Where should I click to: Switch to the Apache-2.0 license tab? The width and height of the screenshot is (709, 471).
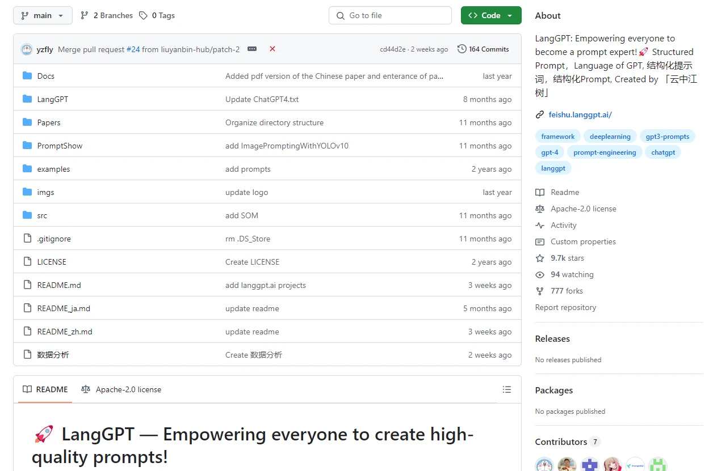click(x=121, y=389)
